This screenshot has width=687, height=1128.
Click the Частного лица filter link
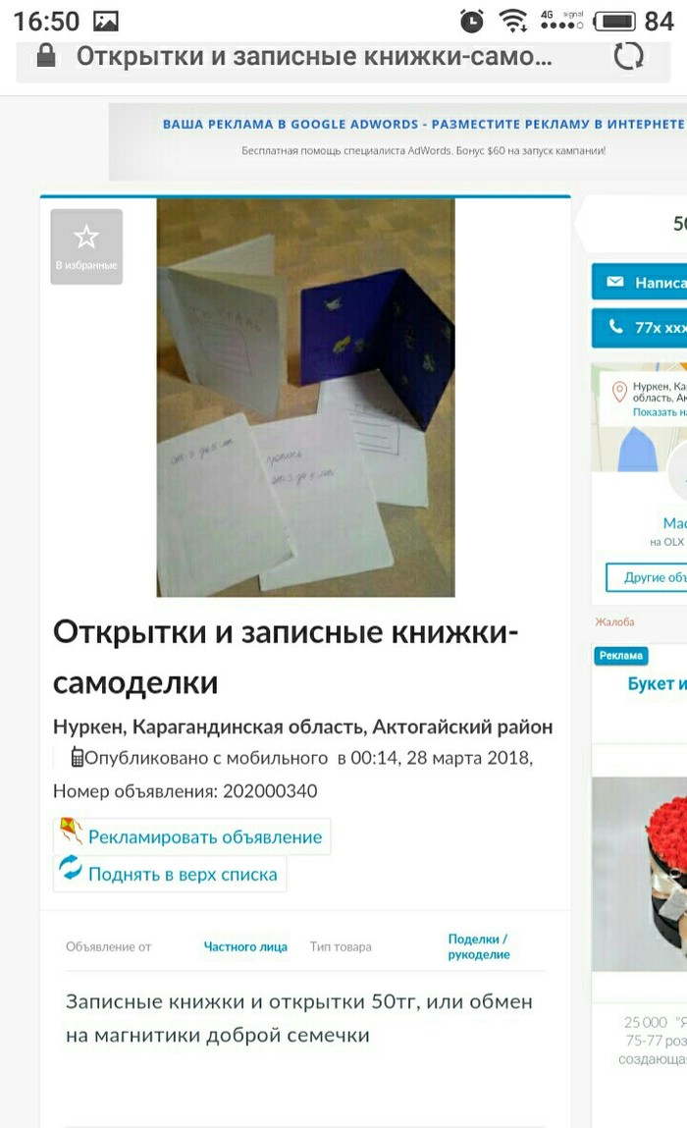point(245,946)
